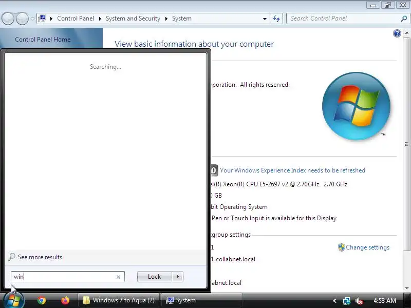Viewport: 411px width, 308px height.
Task: Select System breadcrumb in address bar
Action: point(182,18)
